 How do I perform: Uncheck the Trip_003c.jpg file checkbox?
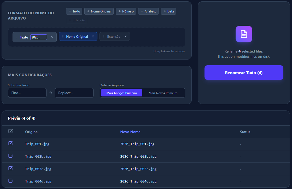click(x=11, y=168)
